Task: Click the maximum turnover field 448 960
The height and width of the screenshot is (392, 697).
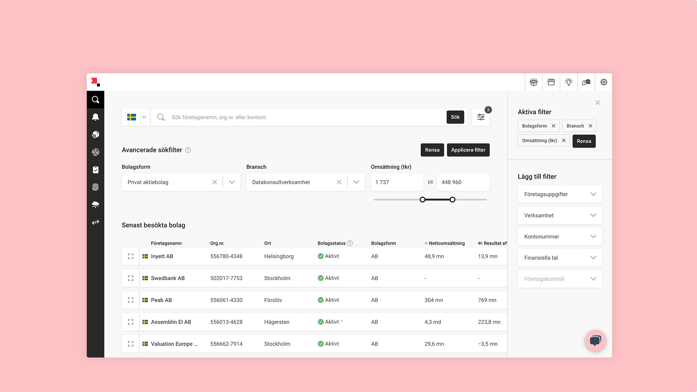Action: tap(463, 182)
